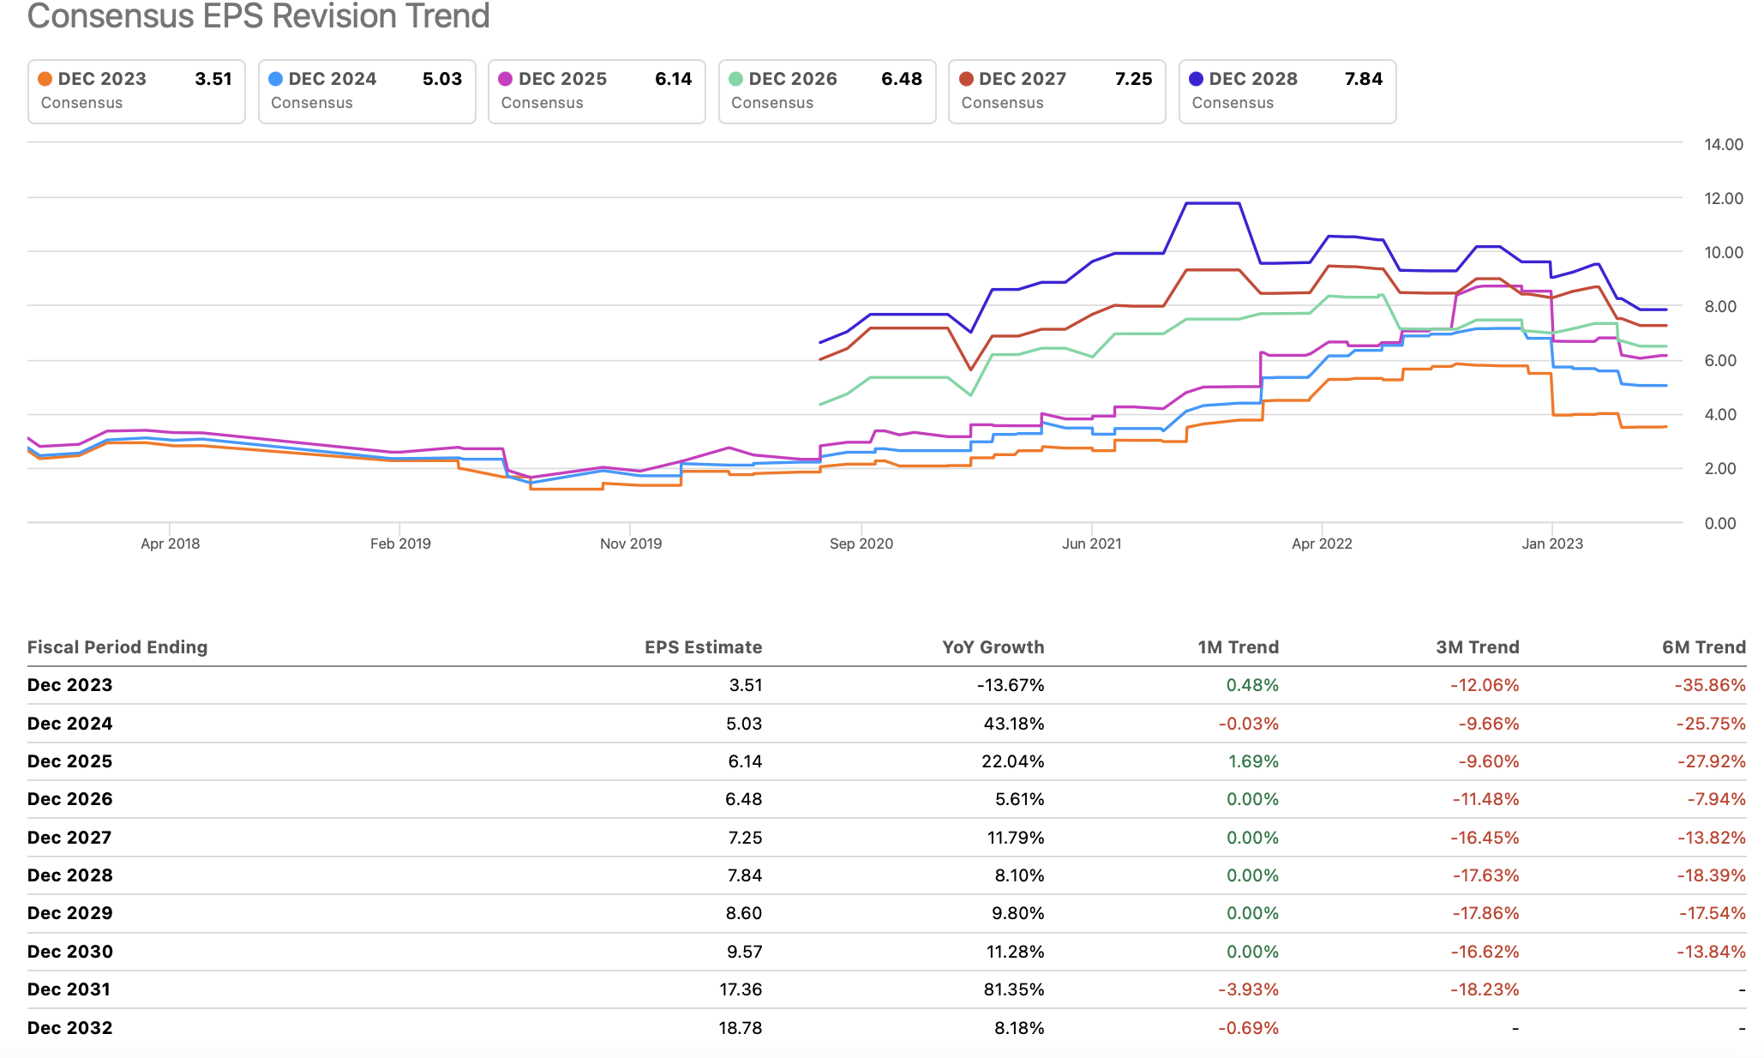Click the 1M Trend column header

click(1238, 647)
